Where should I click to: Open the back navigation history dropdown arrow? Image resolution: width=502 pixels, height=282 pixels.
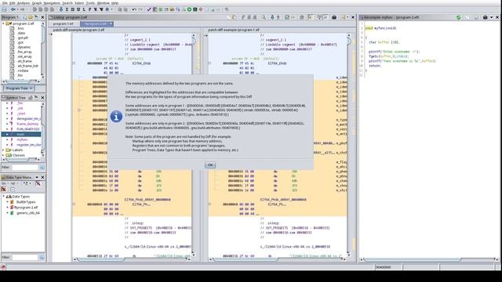click(17, 9)
